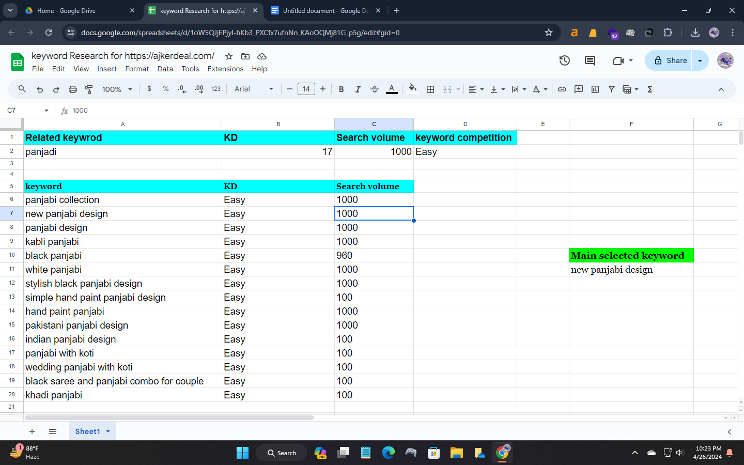Open the Arial font dropdown

[254, 89]
